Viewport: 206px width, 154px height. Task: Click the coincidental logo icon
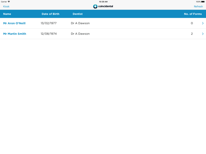click(95, 6)
